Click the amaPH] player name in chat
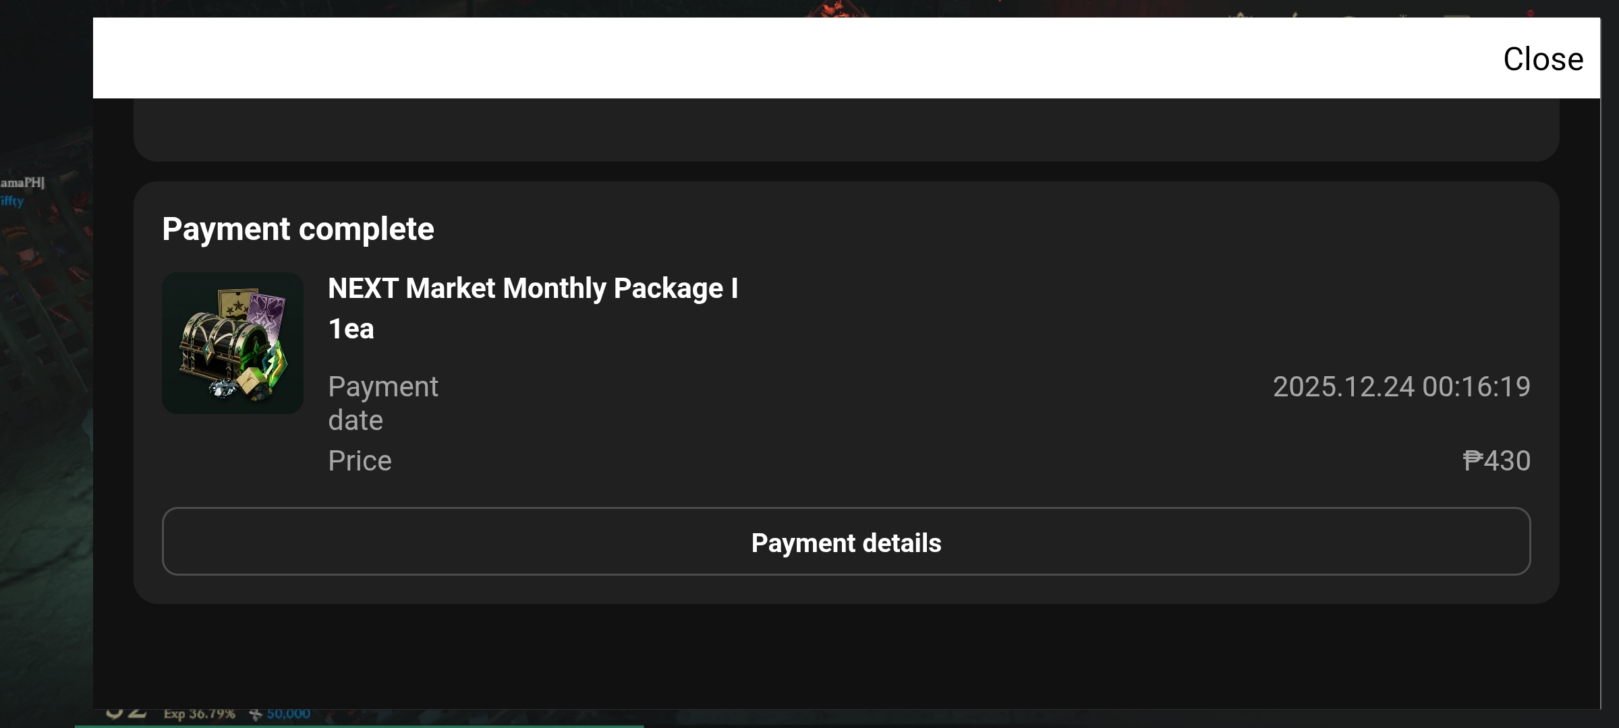The image size is (1619, 728). coord(22,183)
